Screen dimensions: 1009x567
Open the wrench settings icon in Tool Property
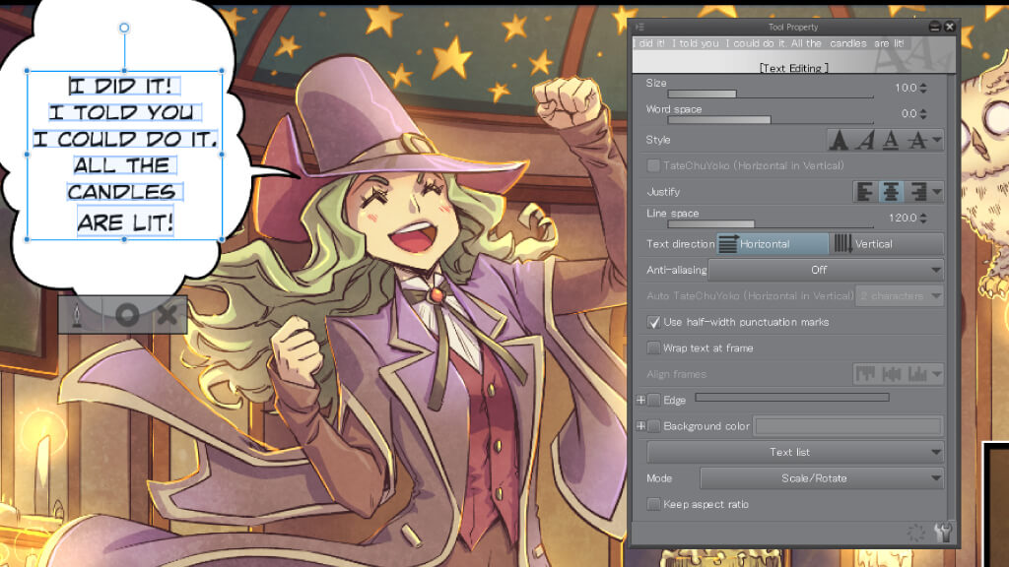[943, 533]
